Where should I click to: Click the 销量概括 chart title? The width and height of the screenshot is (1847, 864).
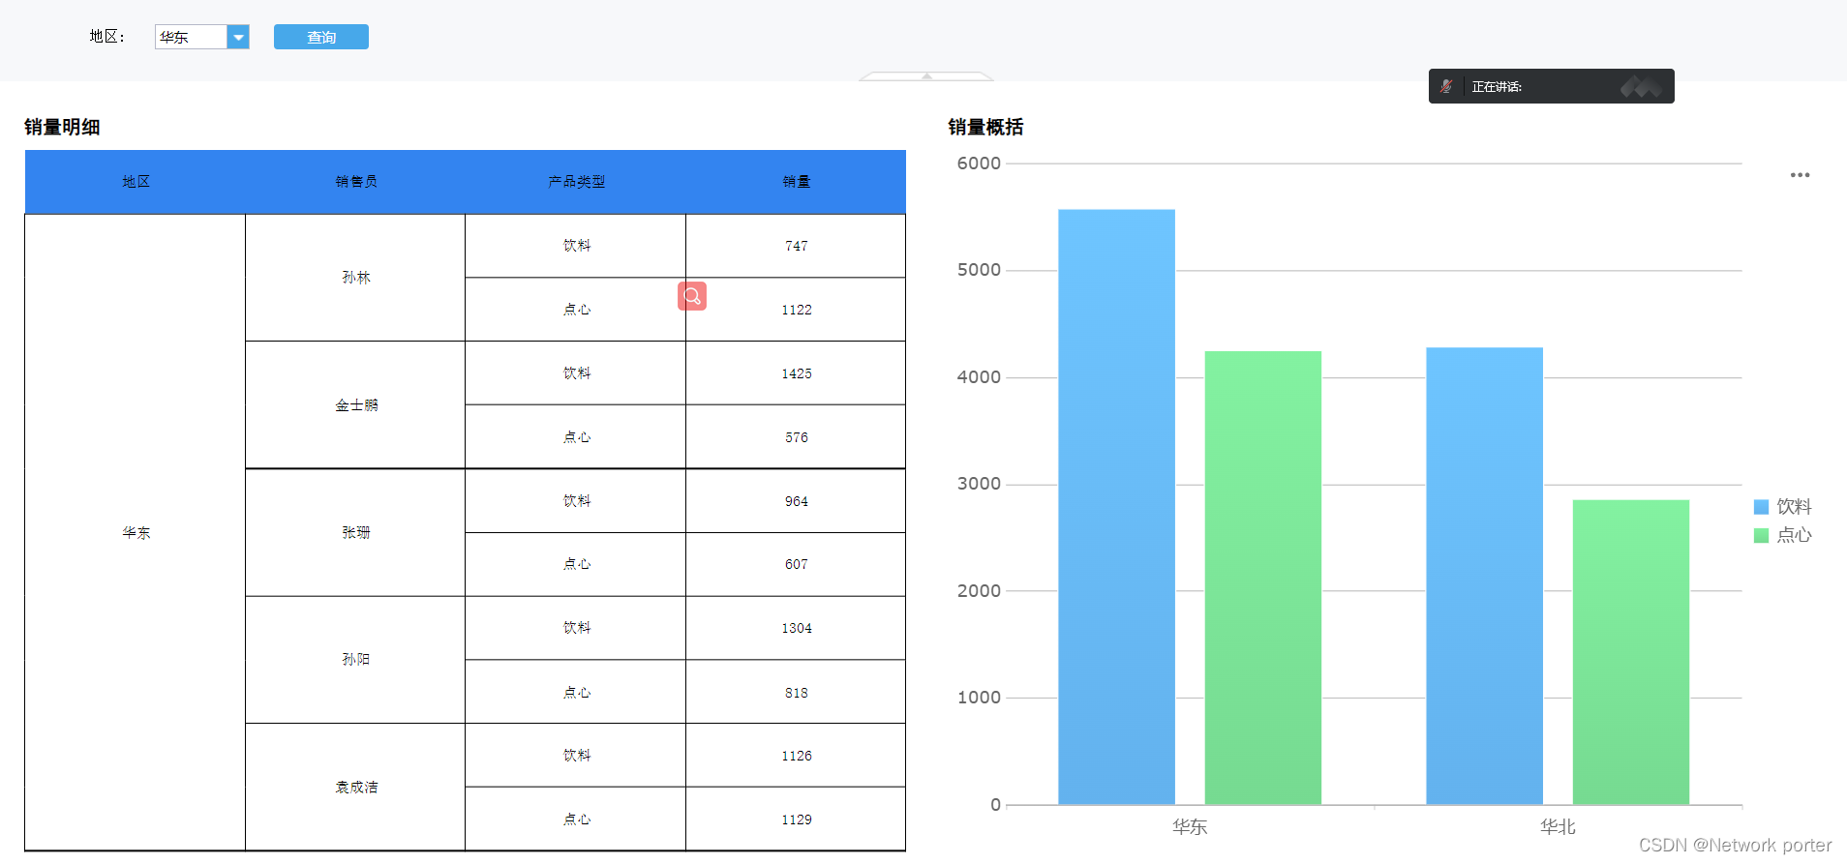[985, 127]
